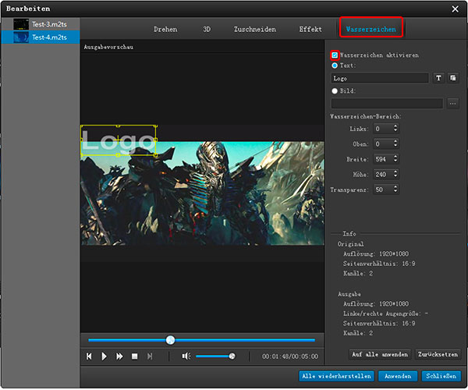Screen dimensions: 468x390
Task: Click the Ausgabevorschau label
Action: [x=108, y=47]
